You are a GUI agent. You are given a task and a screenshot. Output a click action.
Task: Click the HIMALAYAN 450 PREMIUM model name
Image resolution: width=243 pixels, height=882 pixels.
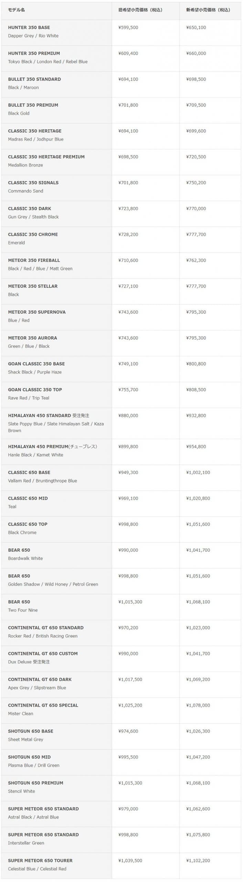pyautogui.click(x=38, y=447)
